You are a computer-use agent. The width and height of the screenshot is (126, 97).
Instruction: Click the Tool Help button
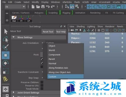[61, 32]
